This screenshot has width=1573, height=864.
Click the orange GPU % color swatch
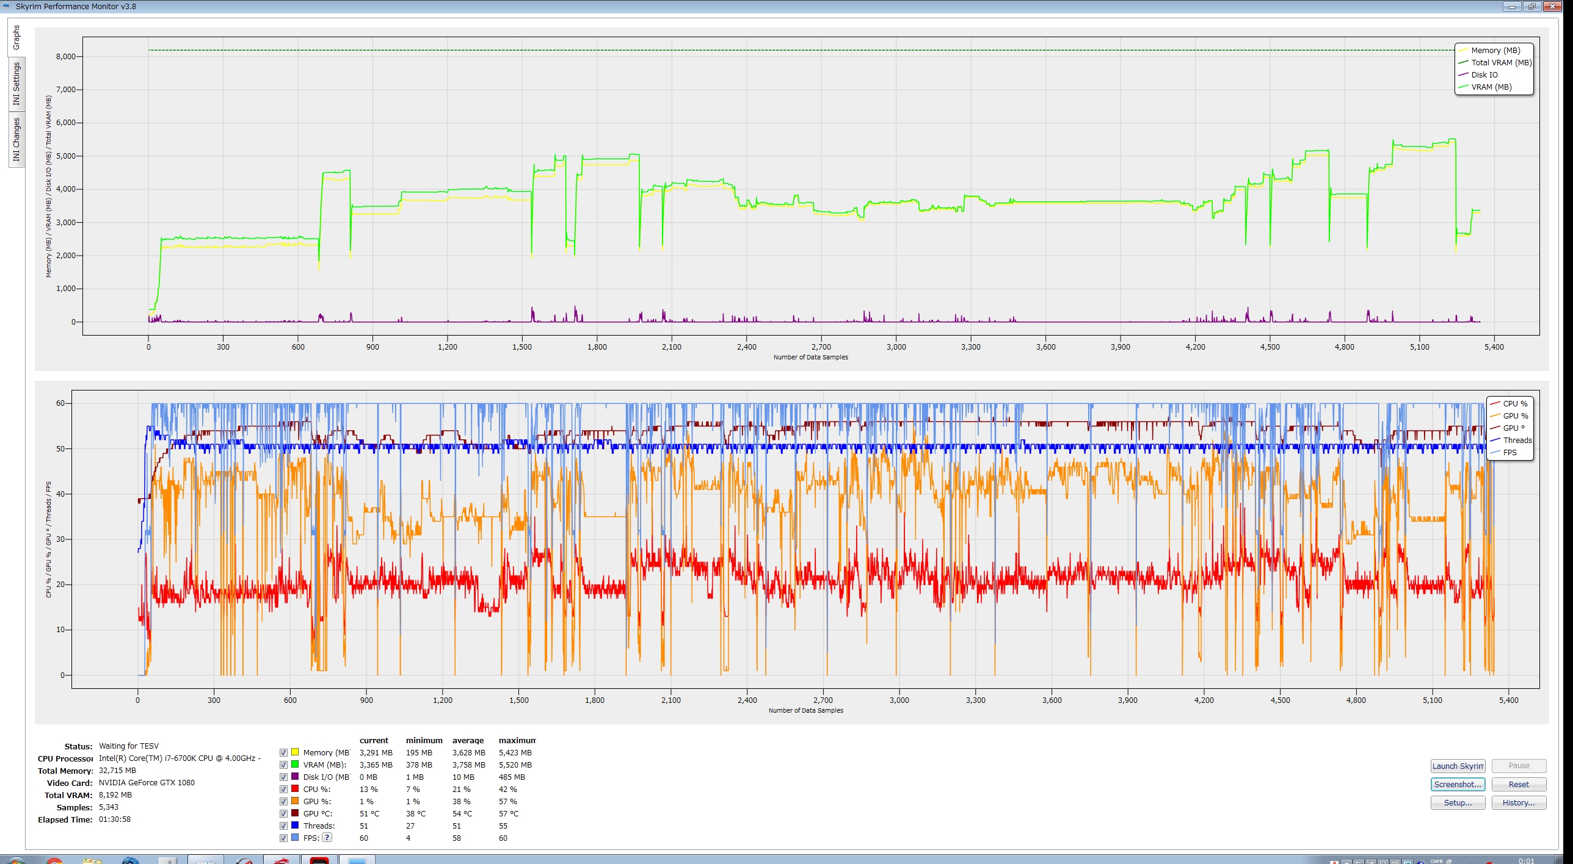pos(295,801)
